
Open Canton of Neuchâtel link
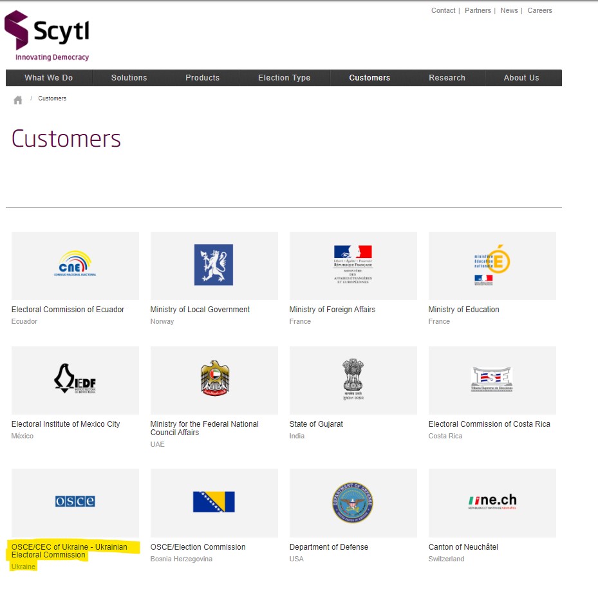[x=463, y=547]
